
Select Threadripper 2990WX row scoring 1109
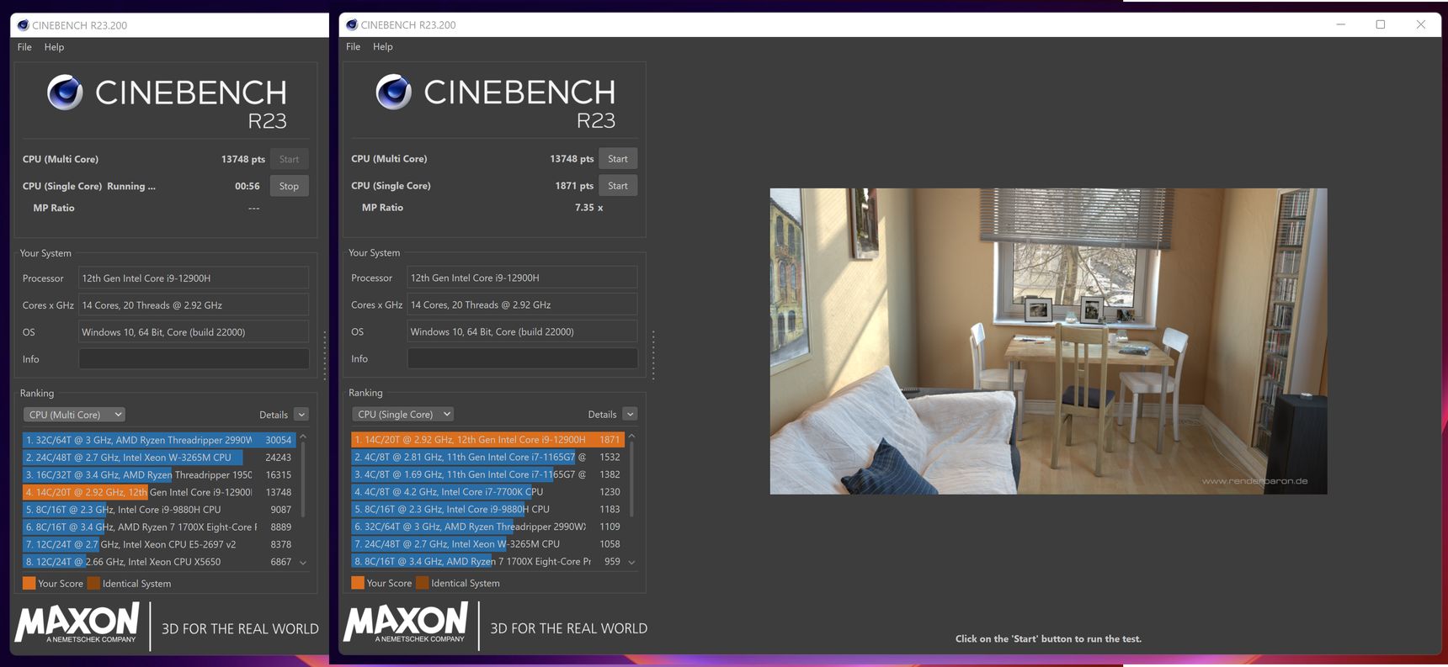487,527
